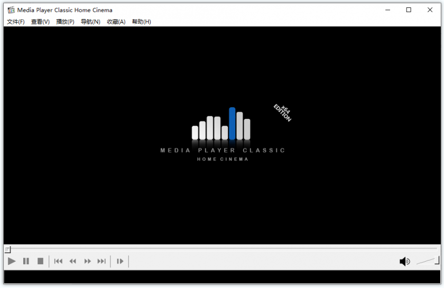The height and width of the screenshot is (288, 444).
Task: Rewind using the double-left arrow icon
Action: (x=73, y=261)
